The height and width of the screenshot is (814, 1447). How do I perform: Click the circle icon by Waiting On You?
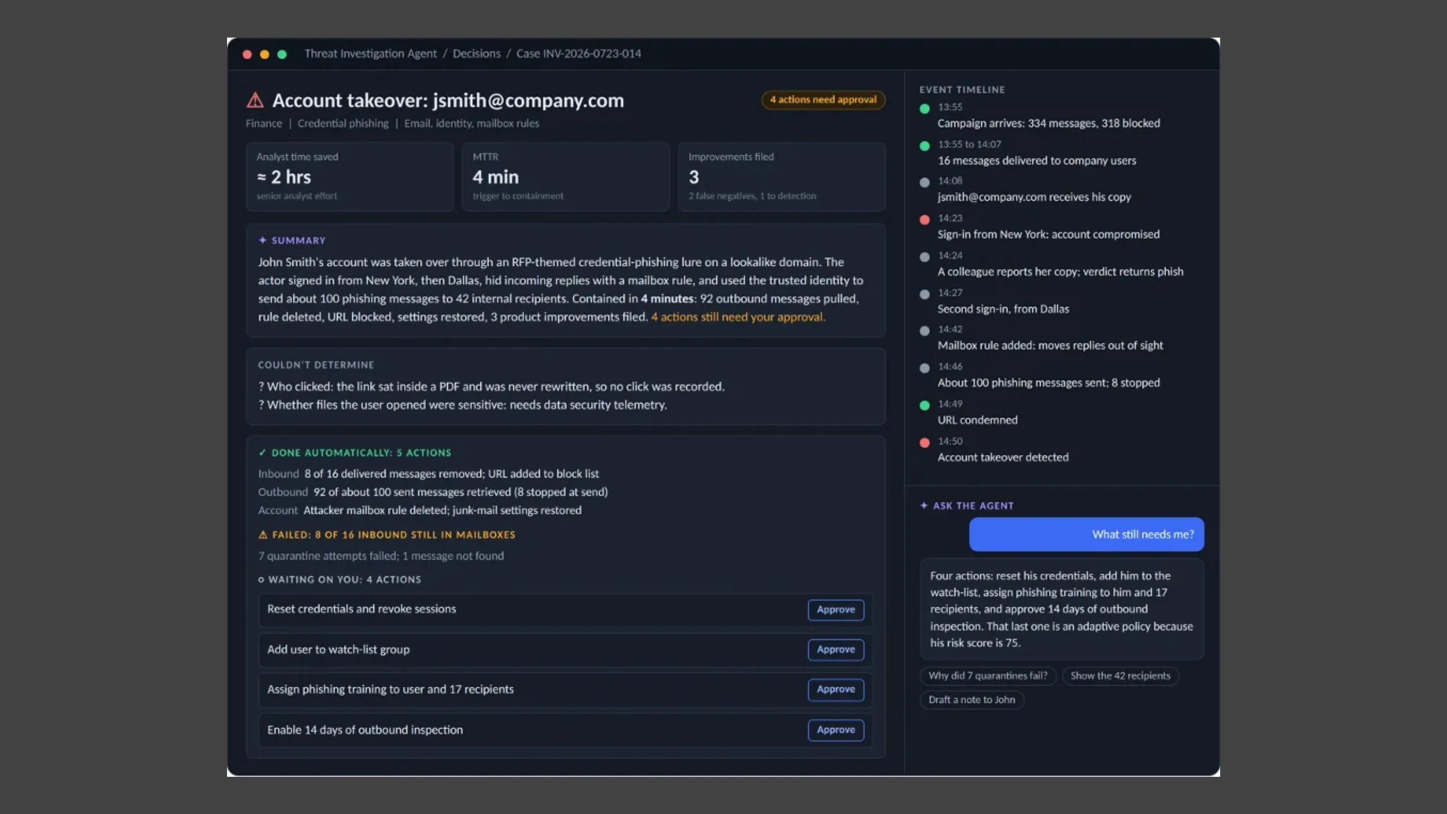click(x=261, y=580)
